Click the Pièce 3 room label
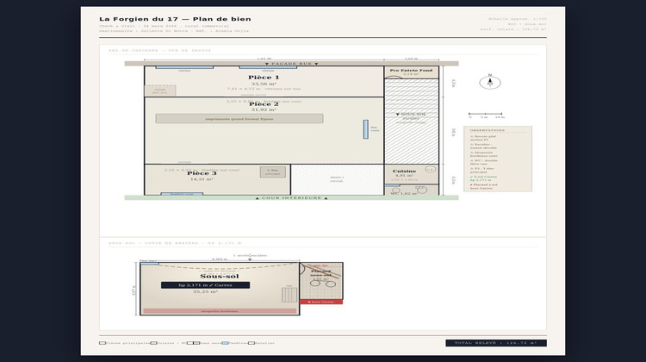This screenshot has width=646, height=362. click(202, 174)
